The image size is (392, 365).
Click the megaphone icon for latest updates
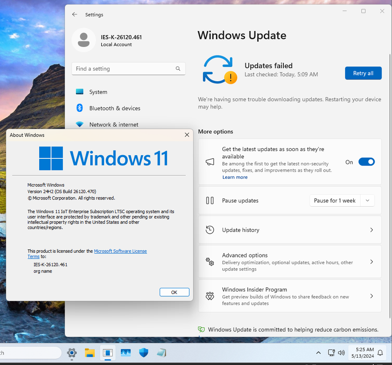[x=210, y=162]
